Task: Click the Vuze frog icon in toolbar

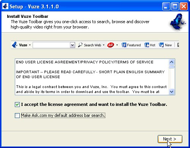Action: [x=14, y=45]
